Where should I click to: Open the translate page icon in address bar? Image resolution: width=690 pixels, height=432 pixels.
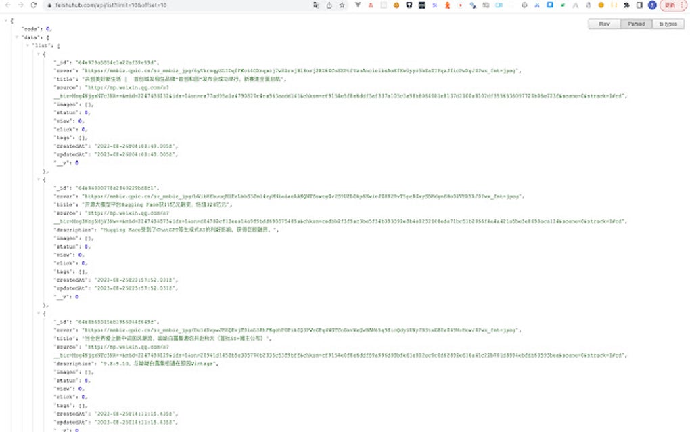click(316, 5)
